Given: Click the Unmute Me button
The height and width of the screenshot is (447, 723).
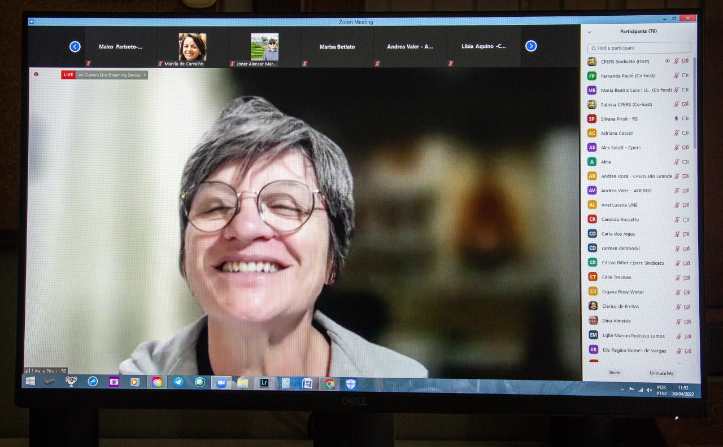Looking at the screenshot, I should (661, 373).
